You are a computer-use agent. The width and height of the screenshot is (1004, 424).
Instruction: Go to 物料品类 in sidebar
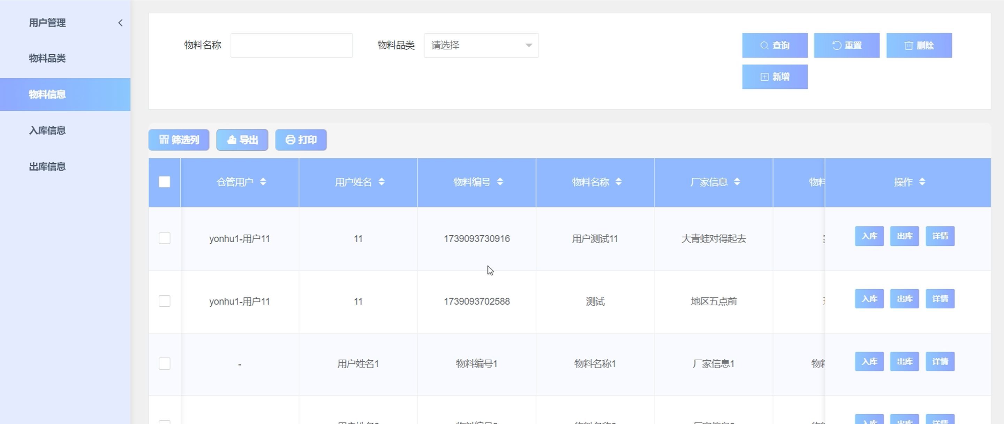click(47, 58)
